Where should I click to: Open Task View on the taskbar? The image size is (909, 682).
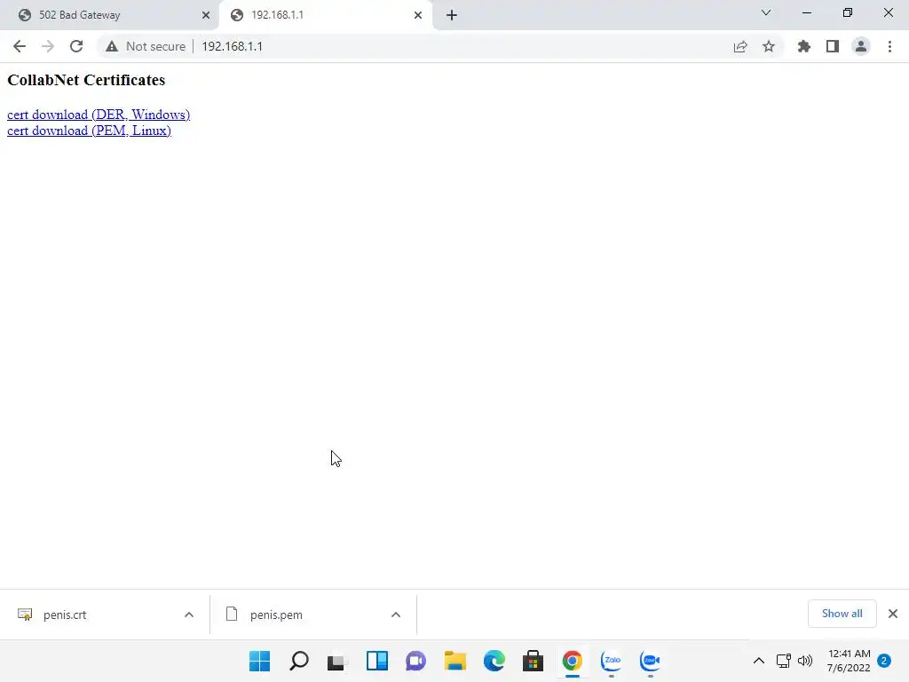coord(336,661)
